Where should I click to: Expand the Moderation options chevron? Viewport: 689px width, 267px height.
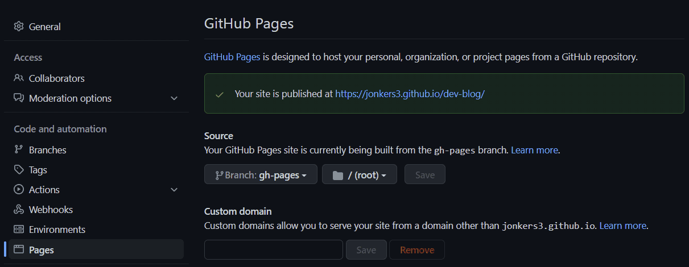[x=174, y=98]
